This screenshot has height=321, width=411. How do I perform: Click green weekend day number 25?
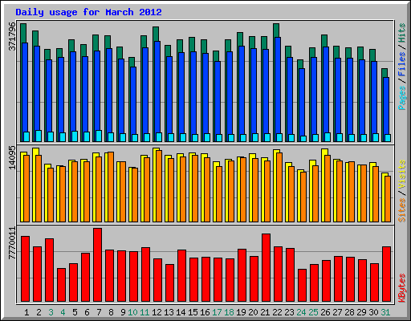pos(313,312)
